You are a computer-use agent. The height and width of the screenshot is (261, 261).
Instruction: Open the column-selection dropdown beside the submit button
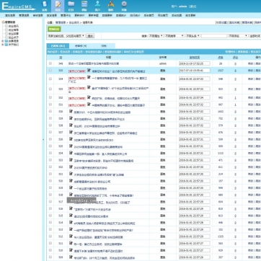coord(66,36)
